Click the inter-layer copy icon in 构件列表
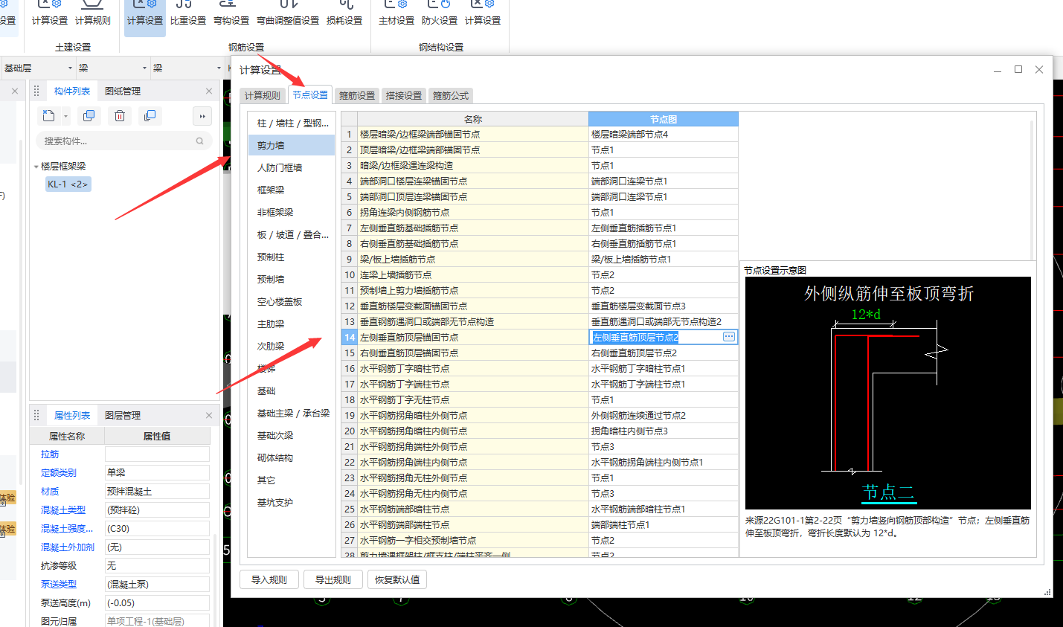1063x627 pixels. point(150,116)
